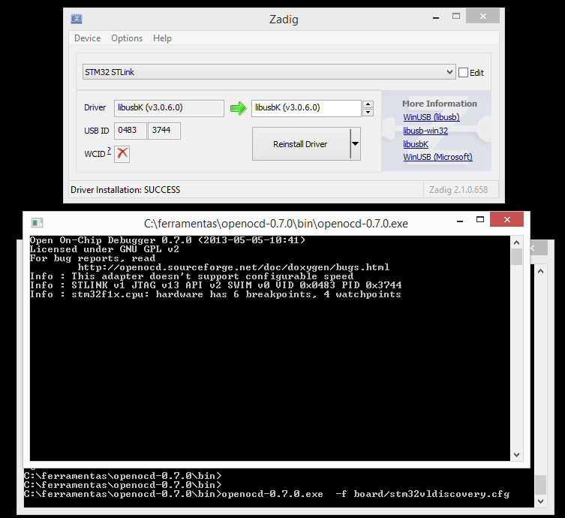Viewport: 565px width, 518px height.
Task: Open the Device menu
Action: (x=88, y=38)
